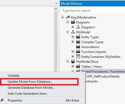125x104 pixels.
Task: Click the designer scrollbar up arrow
Action: (56, 9)
